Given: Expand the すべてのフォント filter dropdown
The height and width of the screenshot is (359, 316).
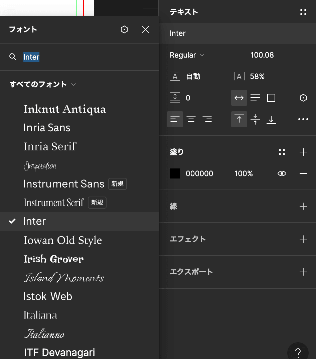Looking at the screenshot, I should 42,84.
